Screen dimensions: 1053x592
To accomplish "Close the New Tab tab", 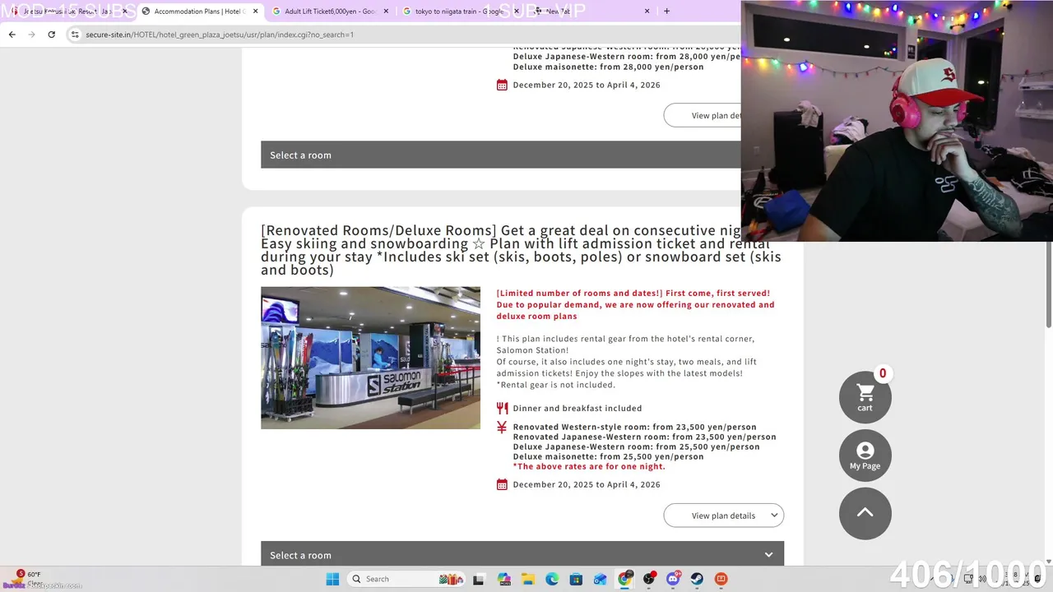I will [x=647, y=12].
